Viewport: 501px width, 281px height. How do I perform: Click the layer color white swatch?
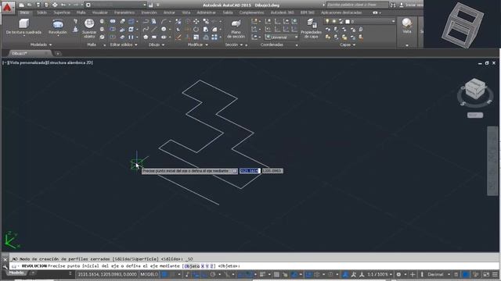(348, 22)
